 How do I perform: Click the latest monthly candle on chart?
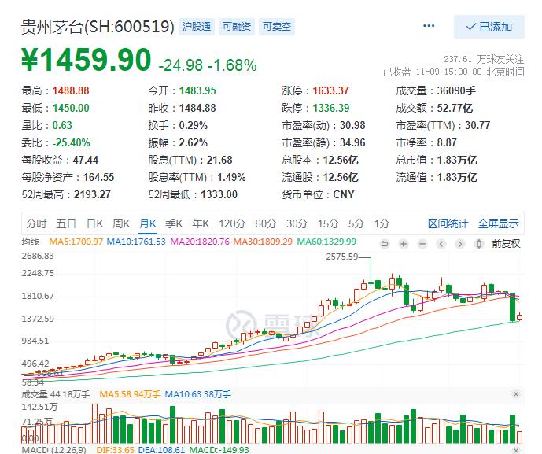click(519, 317)
